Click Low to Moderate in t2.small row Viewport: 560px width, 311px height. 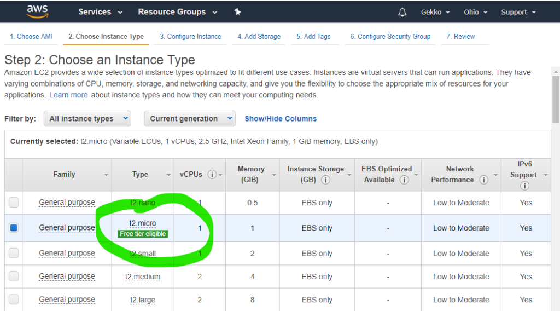[x=461, y=254]
